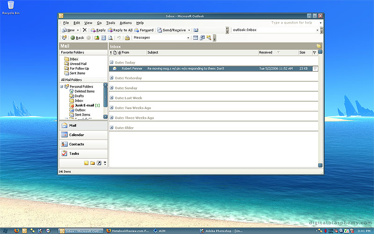Select Deleted Items folder
The image size is (374, 234).
pos(82,91)
